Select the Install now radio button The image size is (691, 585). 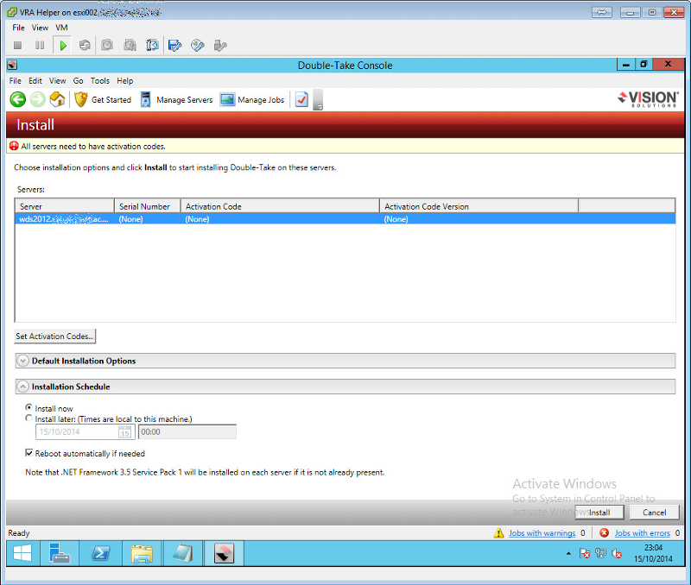click(x=29, y=407)
